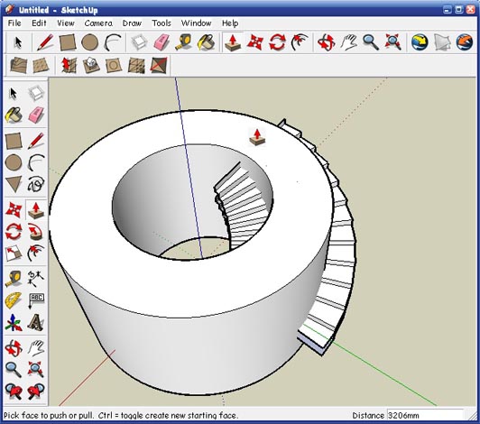Open the Window menu
The image size is (480, 424).
(196, 23)
